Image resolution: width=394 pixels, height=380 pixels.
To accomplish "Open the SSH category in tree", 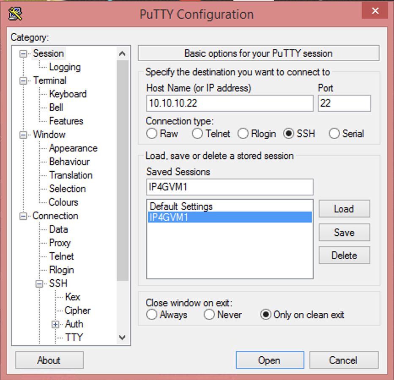I will pos(58,284).
